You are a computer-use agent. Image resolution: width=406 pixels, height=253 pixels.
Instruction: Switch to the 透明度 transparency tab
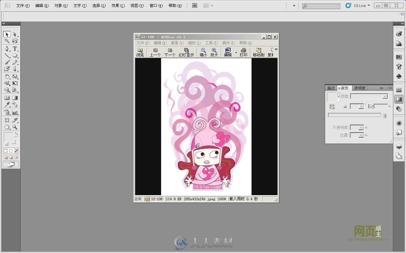click(x=360, y=88)
